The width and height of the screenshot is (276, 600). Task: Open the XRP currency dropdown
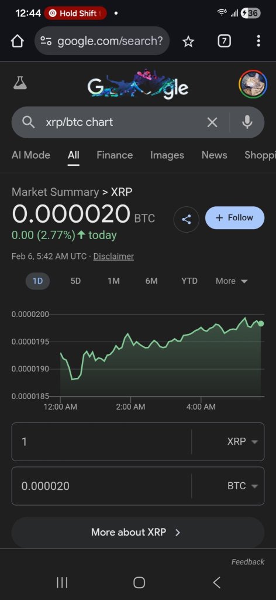(242, 442)
